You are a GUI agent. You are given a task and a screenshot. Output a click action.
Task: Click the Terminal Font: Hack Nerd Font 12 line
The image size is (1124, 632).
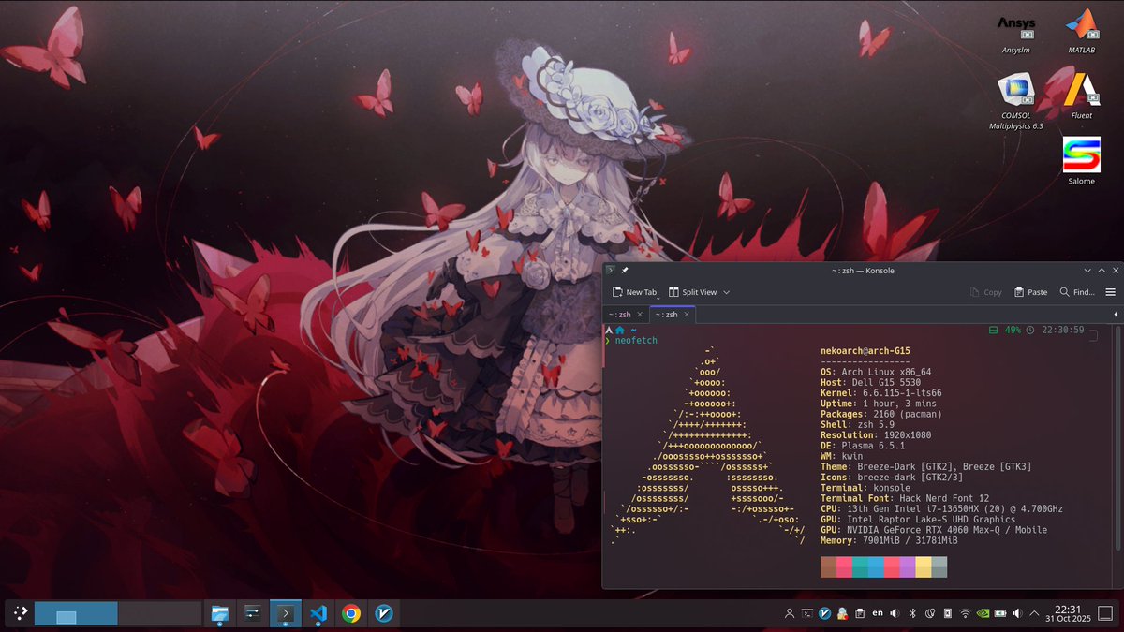905,498
